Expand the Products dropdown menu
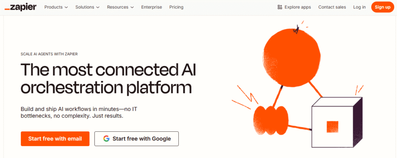Viewport: 397px width, 158px height. point(56,7)
